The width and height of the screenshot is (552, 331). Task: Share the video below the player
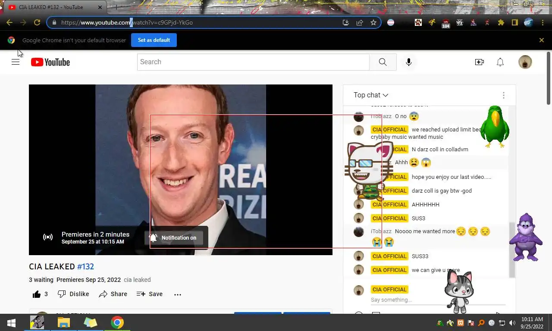pos(113,294)
